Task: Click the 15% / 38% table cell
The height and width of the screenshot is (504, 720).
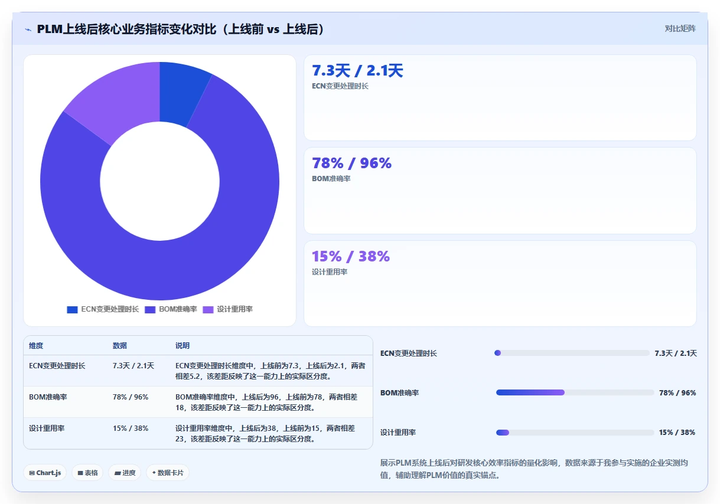Action: coord(131,428)
